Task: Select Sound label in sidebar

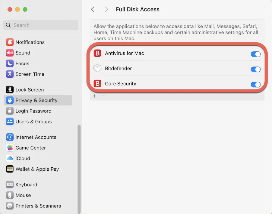Action: 23,53
